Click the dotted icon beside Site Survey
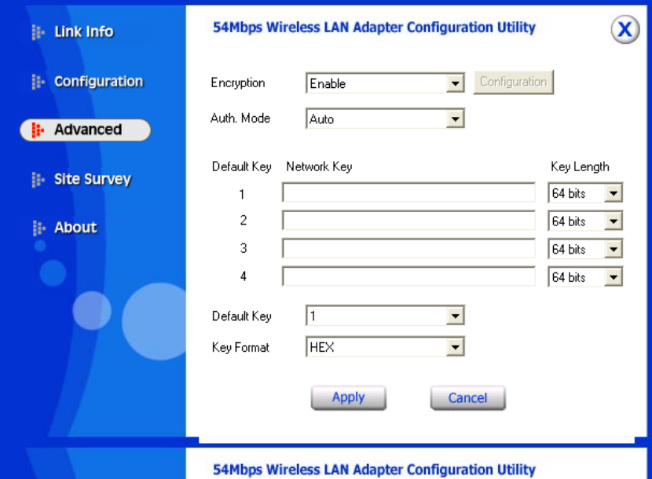Screen dimensions: 652x479 pyautogui.click(x=38, y=180)
